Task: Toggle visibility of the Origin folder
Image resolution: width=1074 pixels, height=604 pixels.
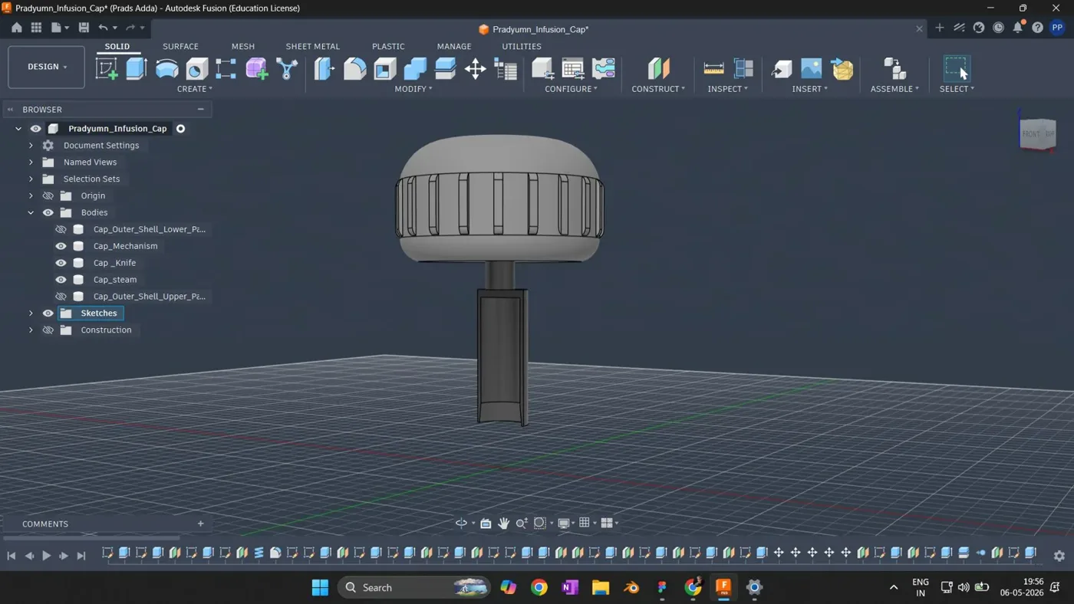Action: click(48, 195)
